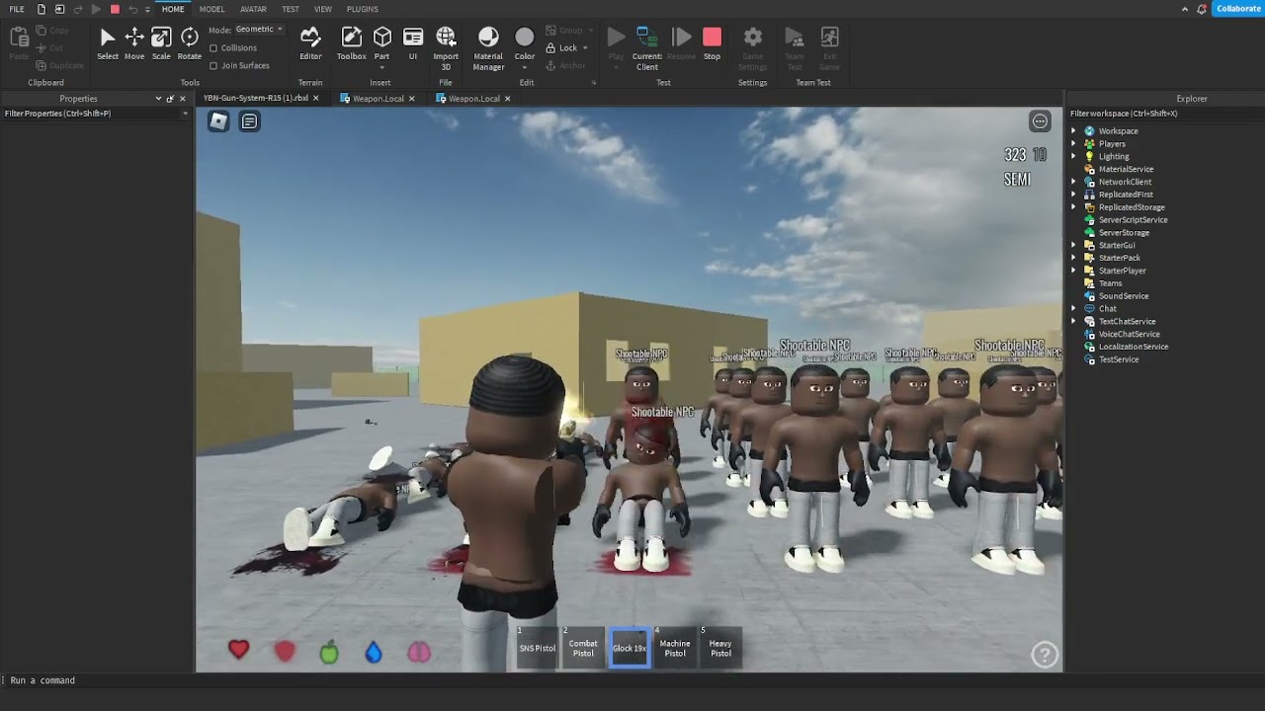Click the Color circle tool
This screenshot has width=1265, height=711.
[525, 38]
